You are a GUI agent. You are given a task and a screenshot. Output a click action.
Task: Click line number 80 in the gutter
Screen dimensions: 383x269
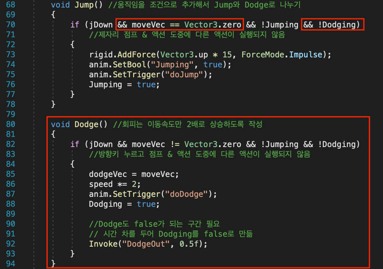click(x=10, y=124)
